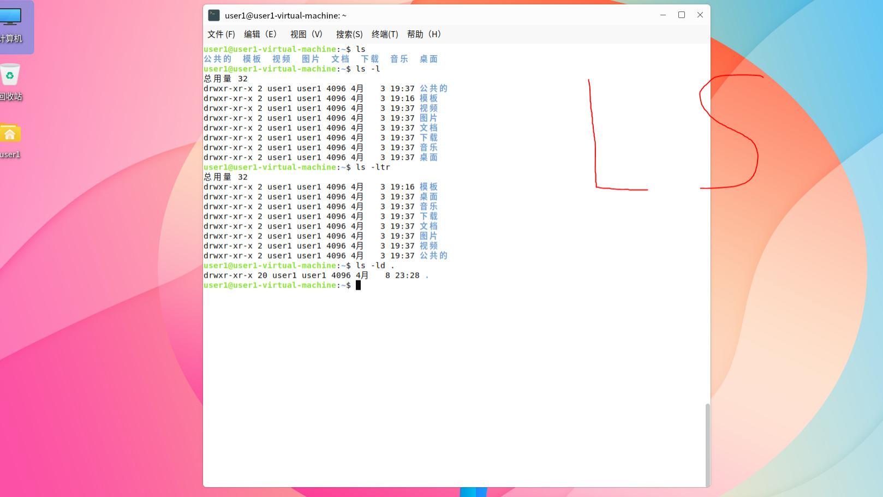Click the window title 'user1@user1-virtual-machine: ~'

point(285,16)
